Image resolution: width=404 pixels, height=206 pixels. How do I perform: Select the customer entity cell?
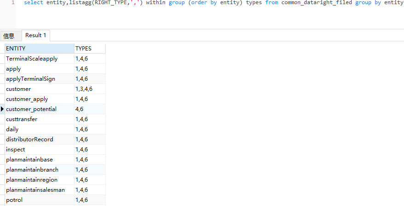[x=40, y=89]
